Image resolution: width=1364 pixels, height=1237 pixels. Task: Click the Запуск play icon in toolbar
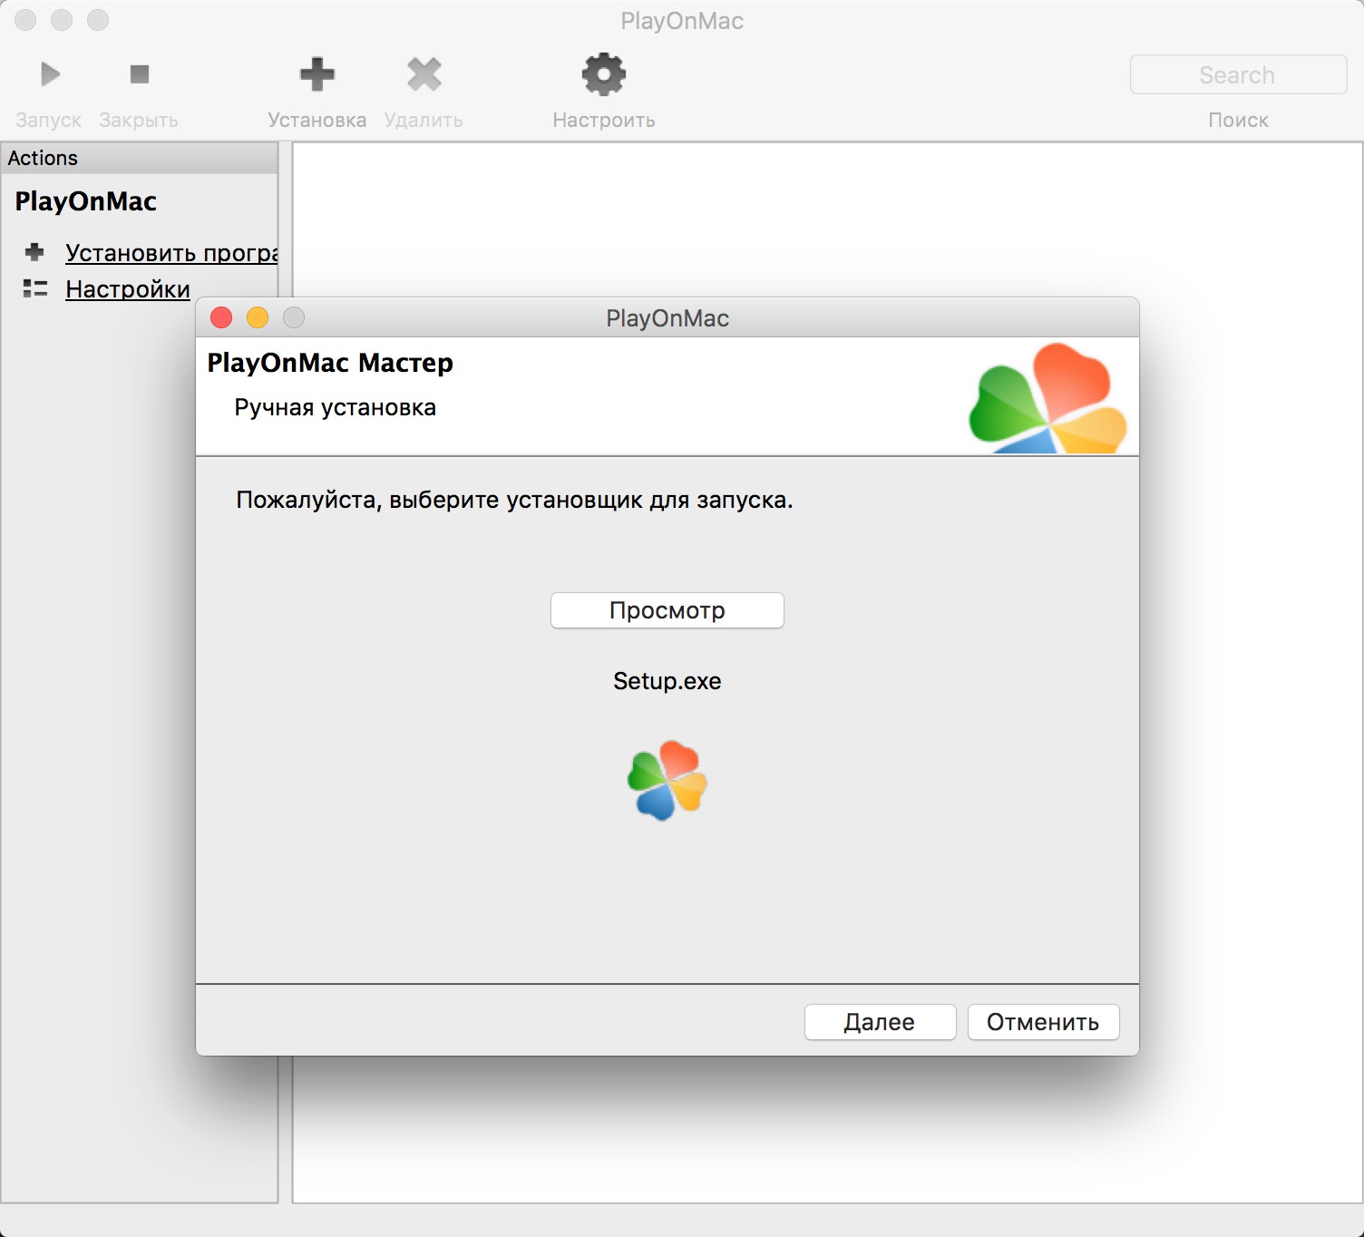tap(50, 74)
